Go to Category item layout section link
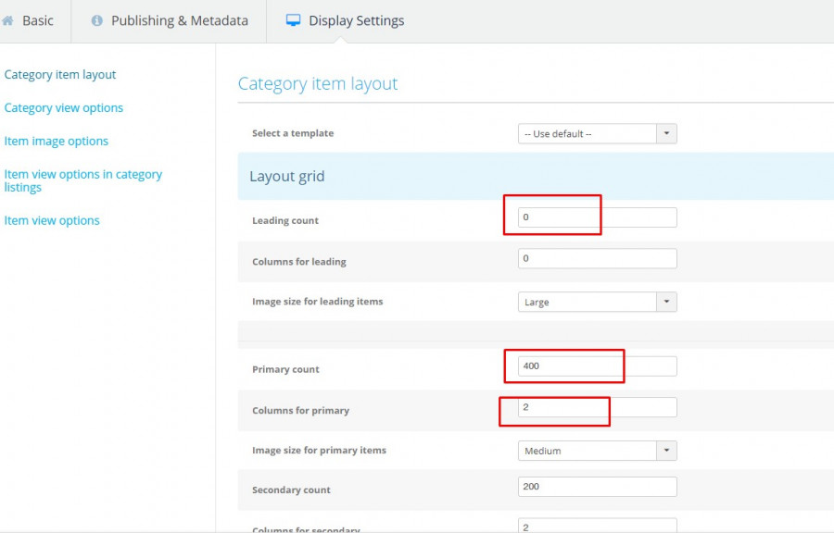This screenshot has height=533, width=834. [60, 74]
